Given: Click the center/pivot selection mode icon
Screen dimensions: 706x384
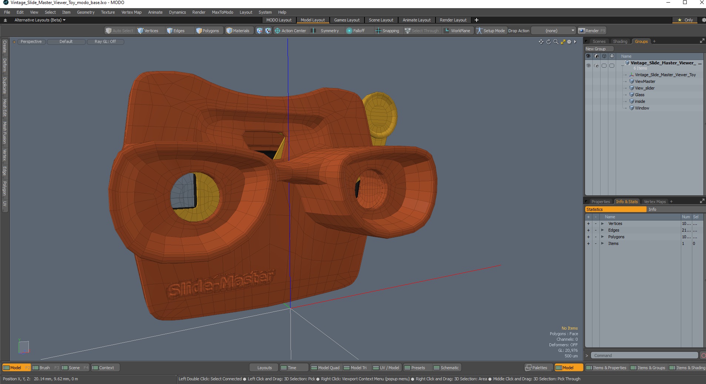Looking at the screenshot, I should (268, 31).
